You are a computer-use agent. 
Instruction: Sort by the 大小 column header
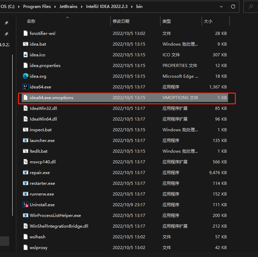click(x=208, y=21)
